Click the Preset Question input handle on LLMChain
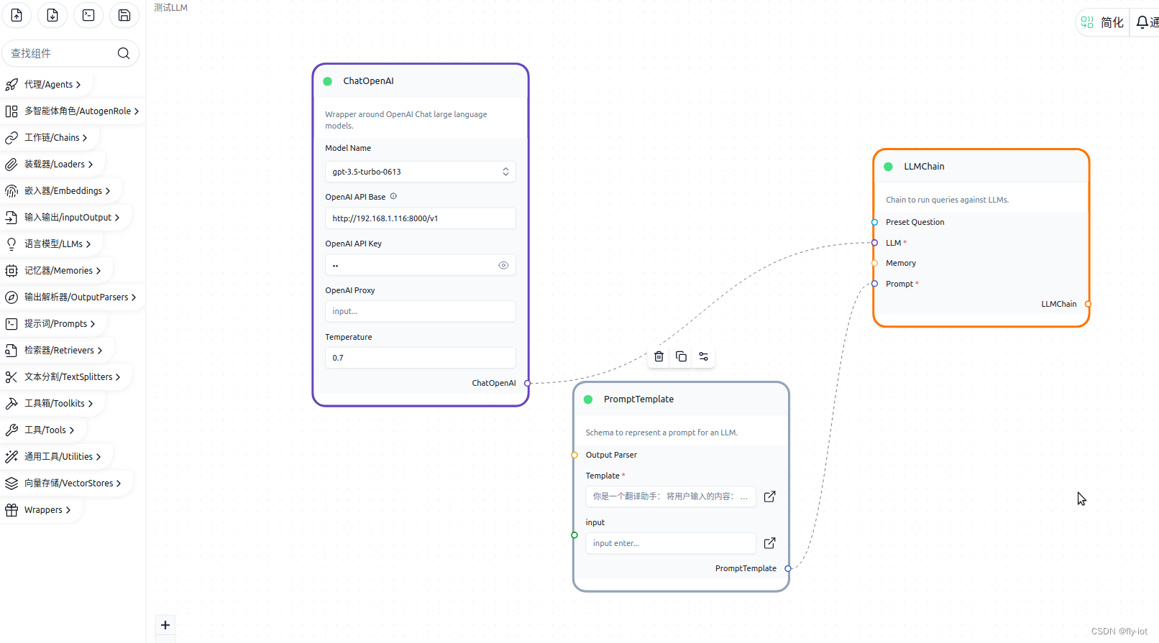Image resolution: width=1159 pixels, height=643 pixels. pos(874,222)
